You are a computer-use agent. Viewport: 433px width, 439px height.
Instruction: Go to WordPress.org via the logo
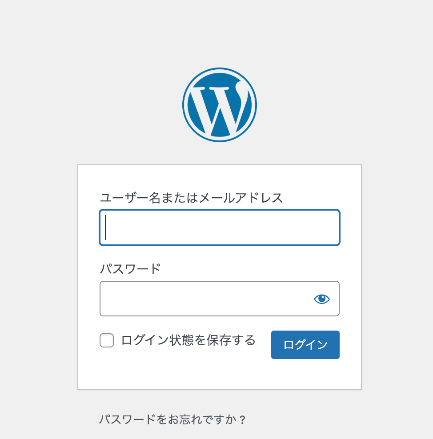(220, 105)
